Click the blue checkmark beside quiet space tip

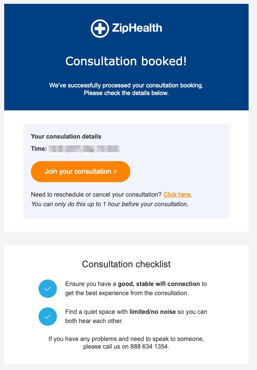(x=48, y=317)
